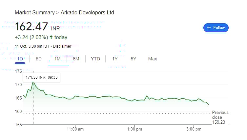Screen dimensions: 247x140
Task: Show the 5Y time range chart
Action: point(134,59)
